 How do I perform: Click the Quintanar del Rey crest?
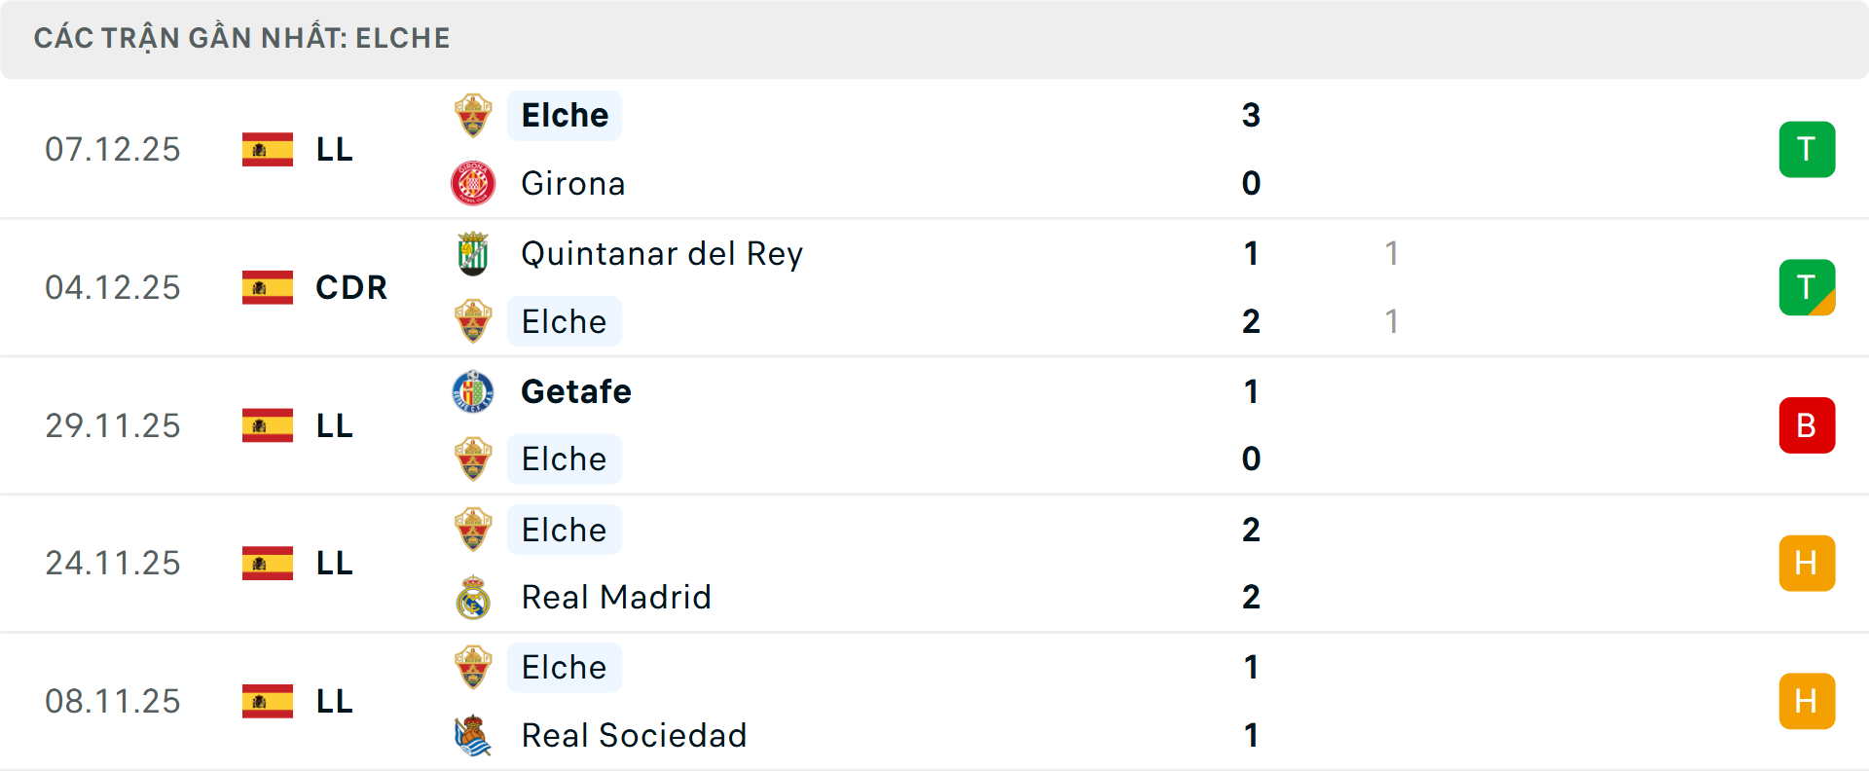click(473, 253)
